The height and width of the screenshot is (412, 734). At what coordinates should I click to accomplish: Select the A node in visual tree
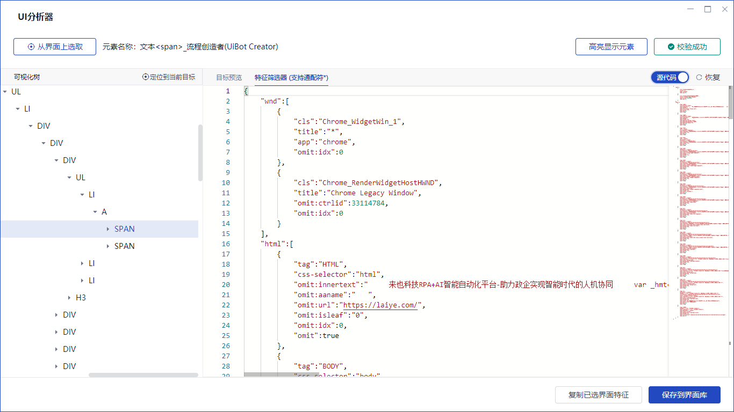104,212
